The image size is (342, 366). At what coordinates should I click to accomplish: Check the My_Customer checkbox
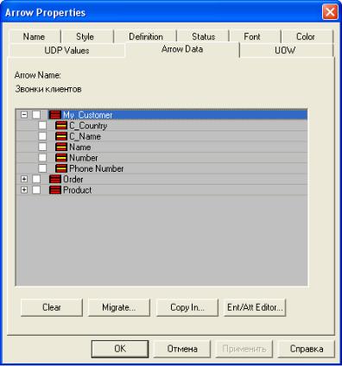36,115
